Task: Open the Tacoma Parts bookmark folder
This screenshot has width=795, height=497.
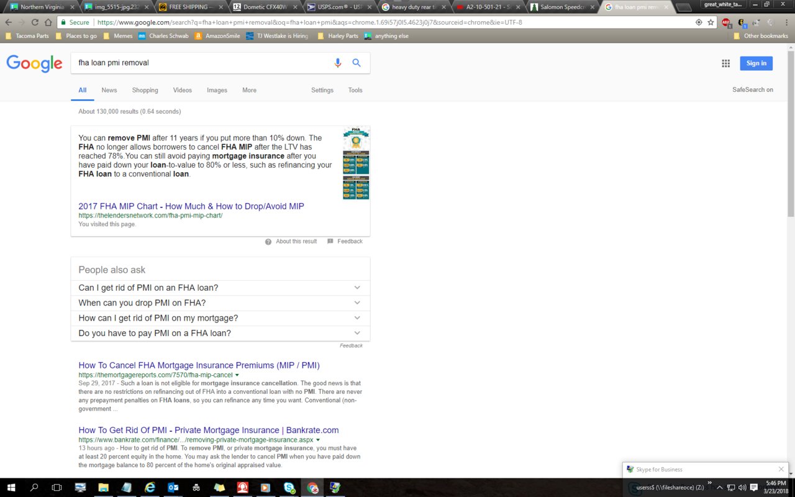Action: 27,36
